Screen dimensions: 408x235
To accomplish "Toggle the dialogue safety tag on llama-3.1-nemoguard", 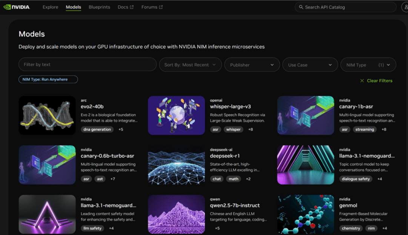I will coord(356,179).
